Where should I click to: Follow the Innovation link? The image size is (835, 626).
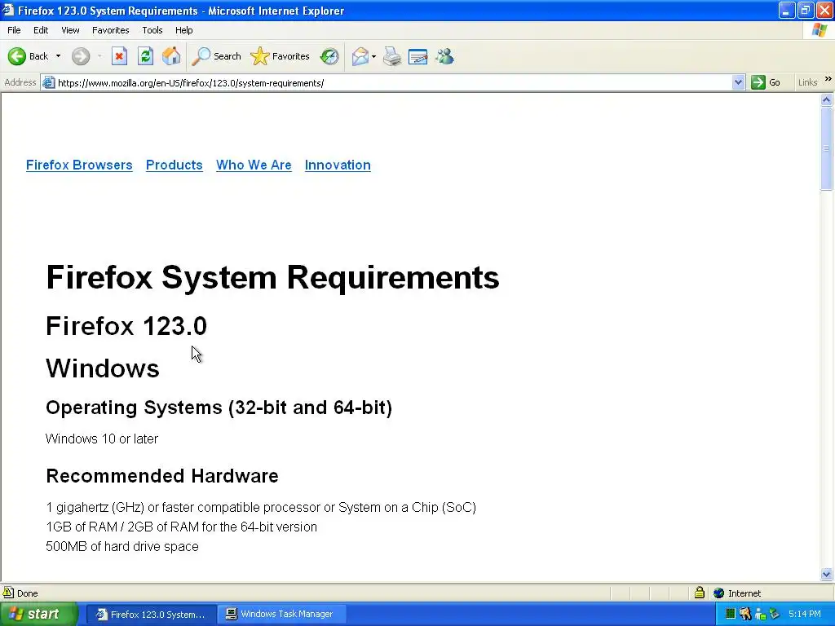click(x=338, y=165)
